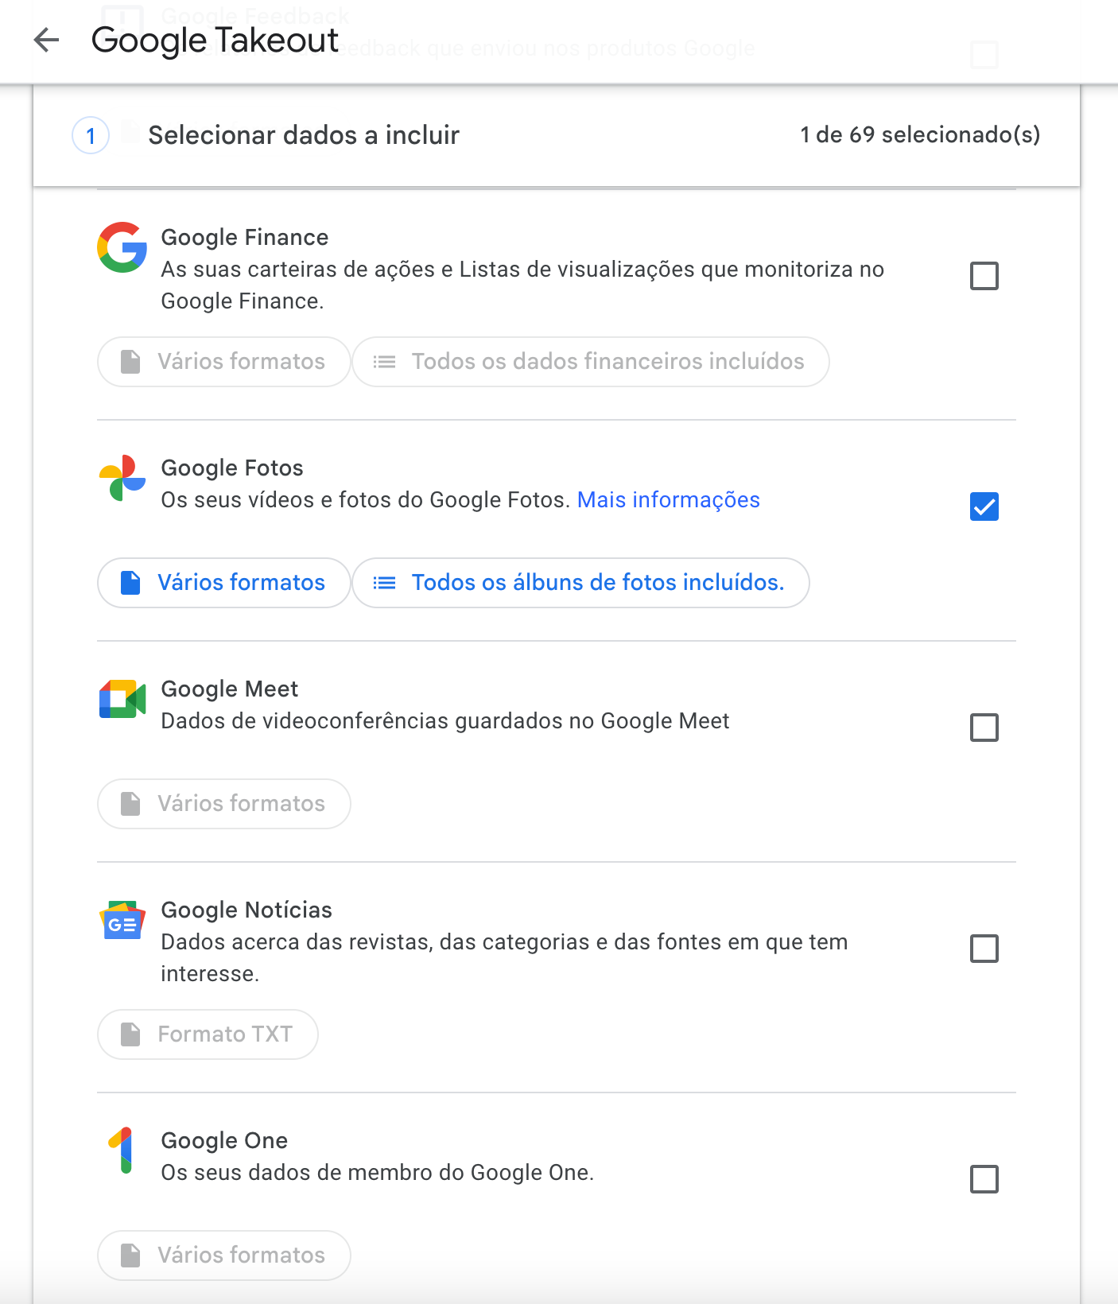Click Vários formatos under Google Meet
This screenshot has width=1118, height=1304.
(x=223, y=804)
